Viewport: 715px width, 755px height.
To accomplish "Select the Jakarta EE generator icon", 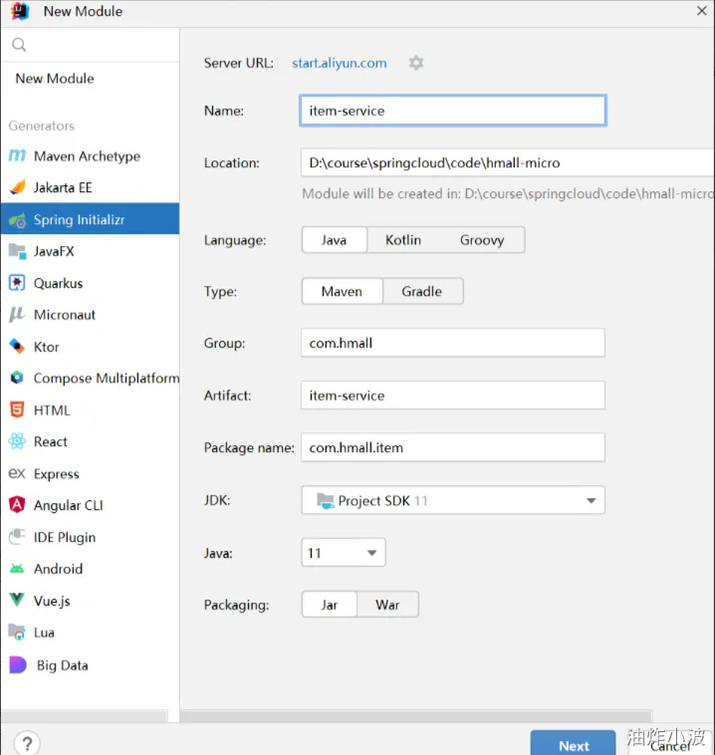I will coord(17,187).
